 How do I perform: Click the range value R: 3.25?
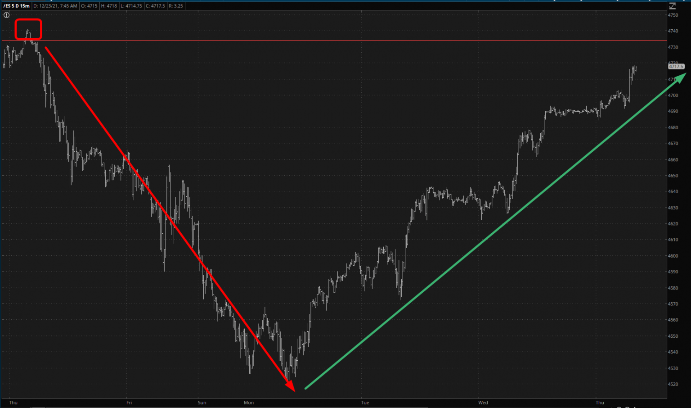click(x=176, y=6)
